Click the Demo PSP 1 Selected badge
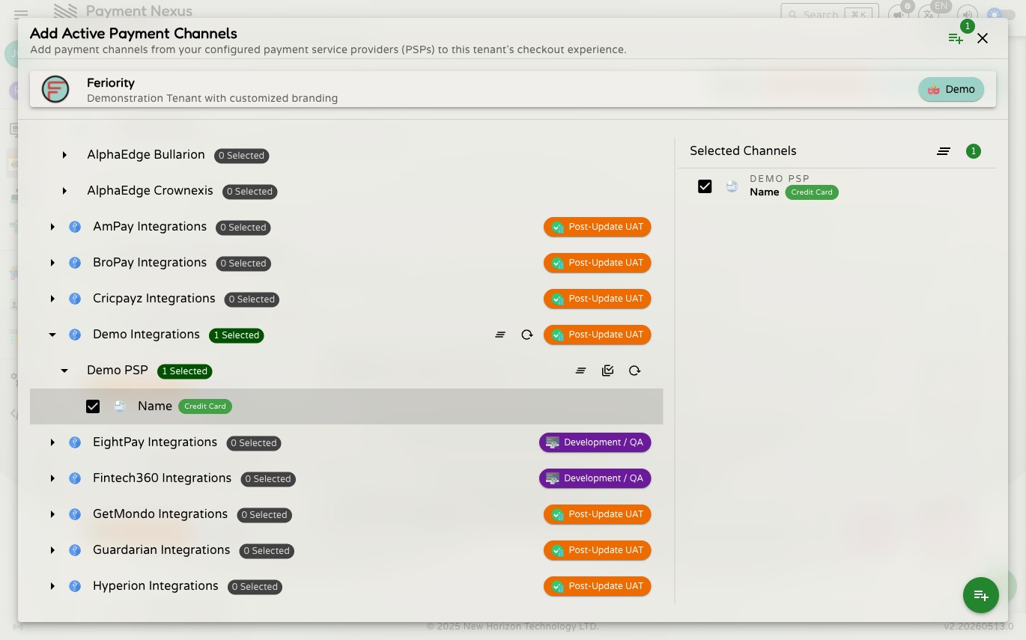This screenshot has width=1026, height=640. click(x=185, y=371)
